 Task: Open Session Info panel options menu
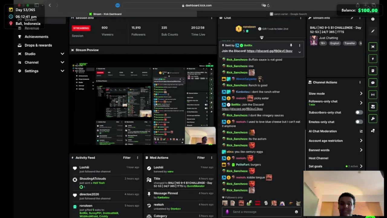pyautogui.click(x=211, y=18)
